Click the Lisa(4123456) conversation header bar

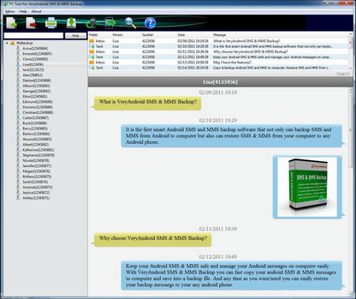click(x=220, y=82)
